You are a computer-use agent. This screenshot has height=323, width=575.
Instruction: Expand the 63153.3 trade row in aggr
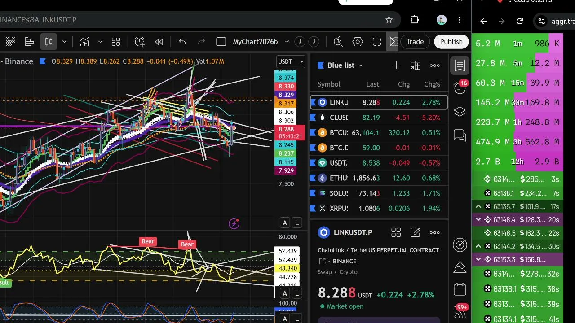pos(478,259)
